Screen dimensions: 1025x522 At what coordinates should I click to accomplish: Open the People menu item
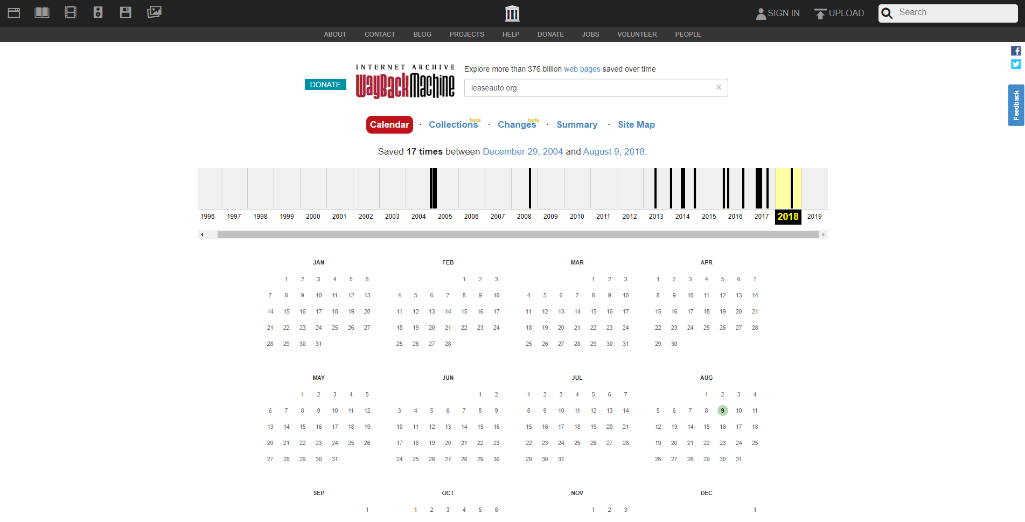[688, 34]
